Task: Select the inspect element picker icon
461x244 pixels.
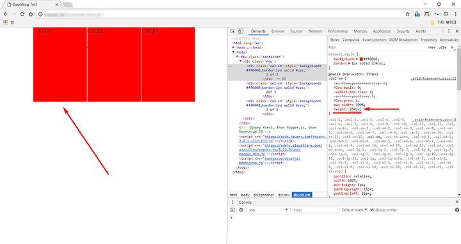Action: [x=232, y=31]
